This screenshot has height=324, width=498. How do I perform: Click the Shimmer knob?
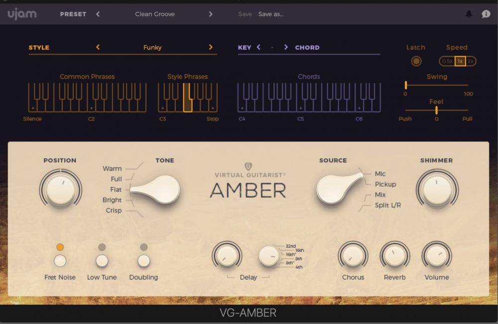437,189
